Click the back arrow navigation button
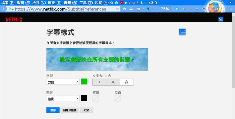Viewport: 235px width, 119px height. (x=4, y=9)
